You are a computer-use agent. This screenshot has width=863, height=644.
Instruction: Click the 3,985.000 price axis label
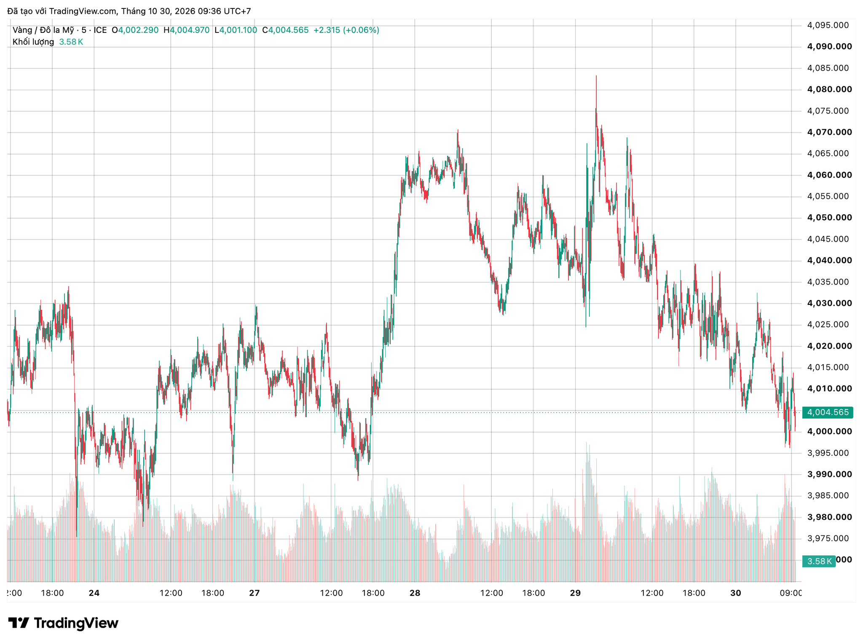(x=828, y=496)
